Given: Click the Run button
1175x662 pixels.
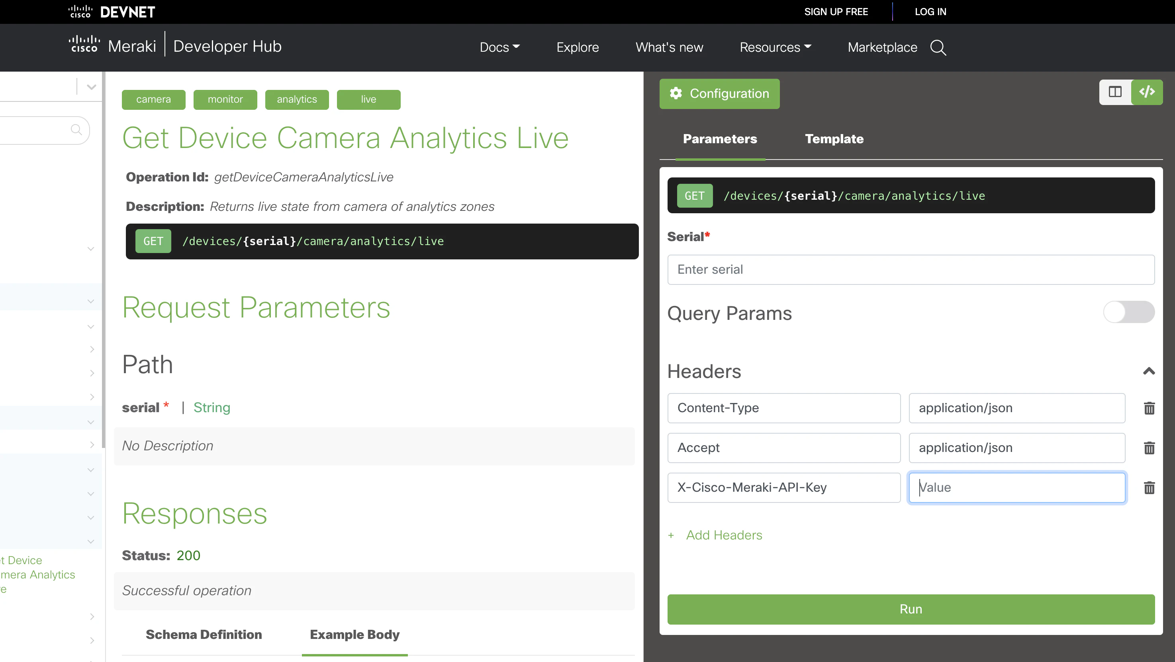Looking at the screenshot, I should 911,609.
